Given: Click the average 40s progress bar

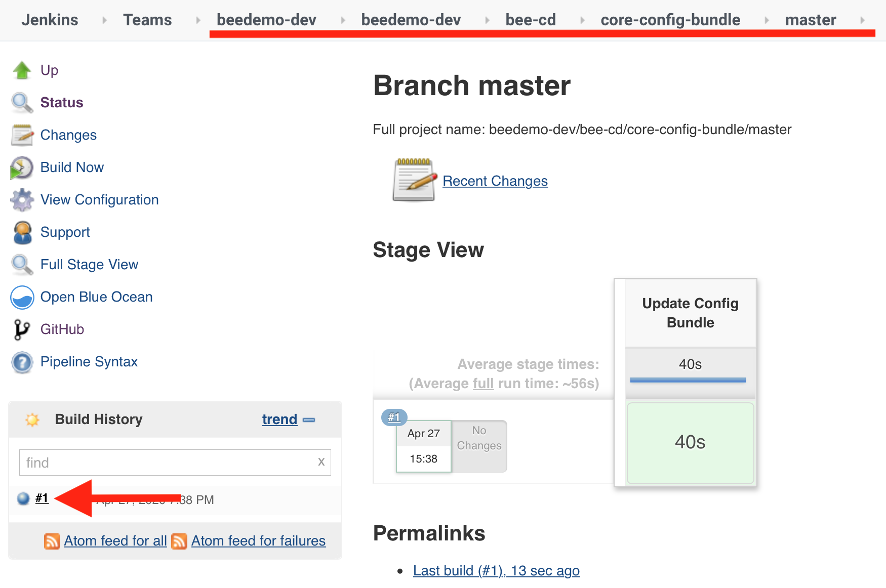Looking at the screenshot, I should (688, 380).
